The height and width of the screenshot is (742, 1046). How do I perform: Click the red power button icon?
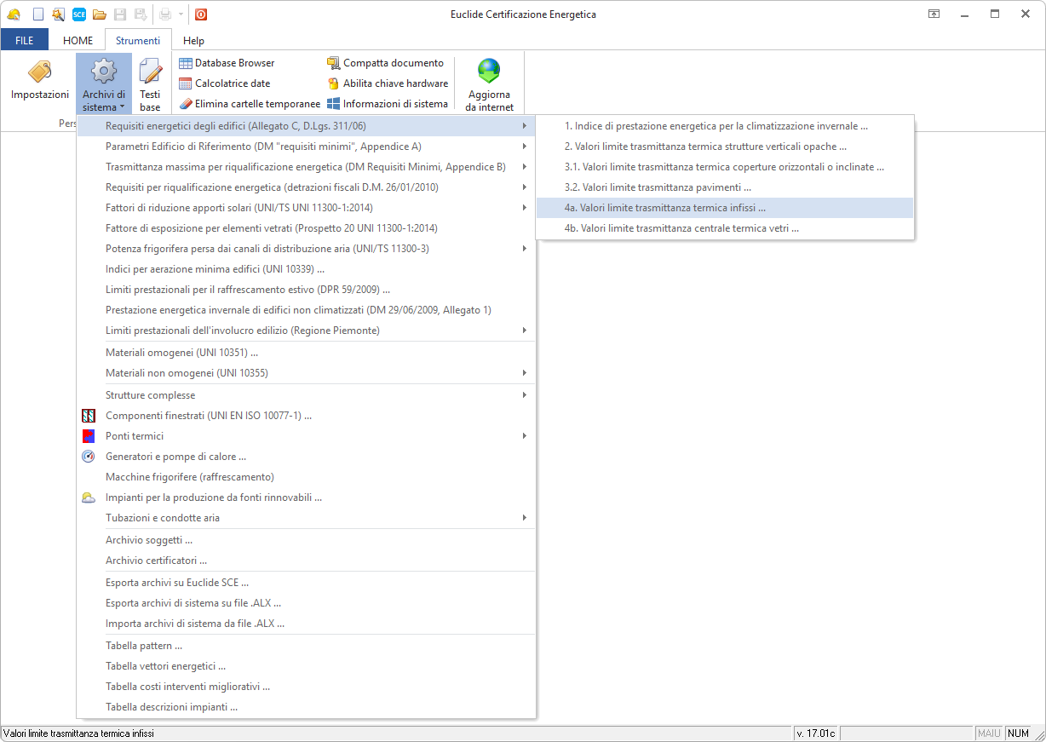click(x=201, y=14)
